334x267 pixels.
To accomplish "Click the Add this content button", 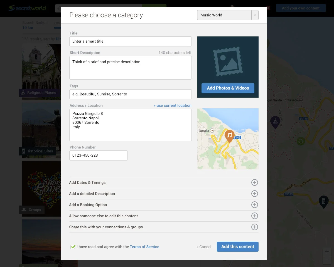I will [x=238, y=247].
